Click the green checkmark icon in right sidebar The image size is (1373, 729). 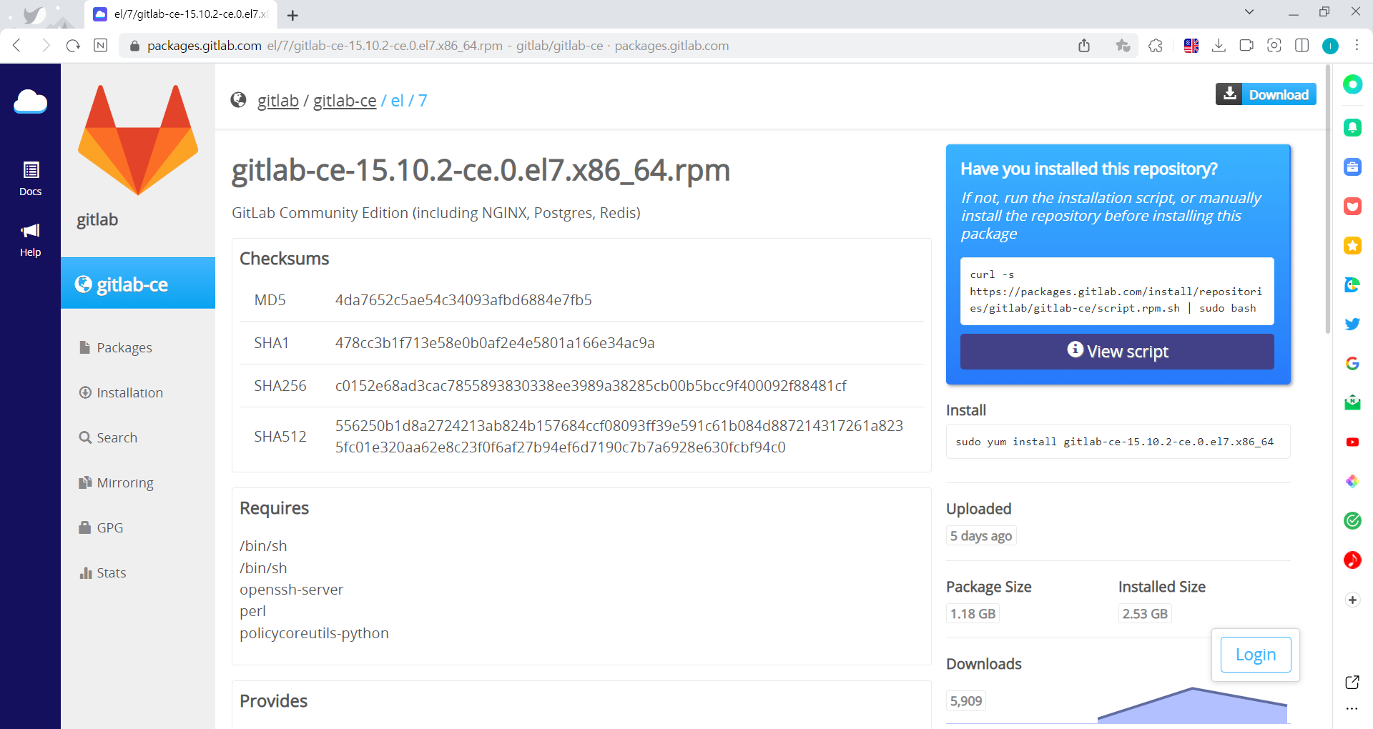[x=1352, y=520]
